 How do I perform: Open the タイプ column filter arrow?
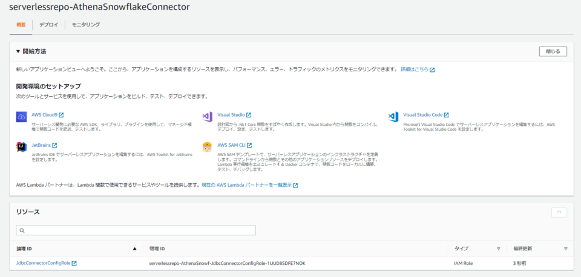[x=498, y=249]
